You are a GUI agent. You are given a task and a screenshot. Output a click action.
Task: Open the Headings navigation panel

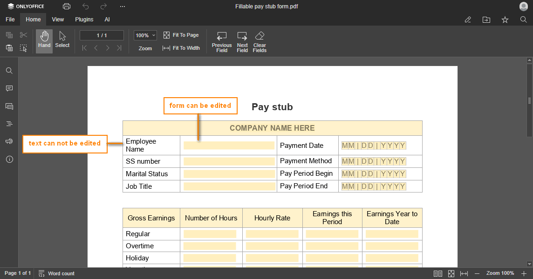pyautogui.click(x=9, y=124)
